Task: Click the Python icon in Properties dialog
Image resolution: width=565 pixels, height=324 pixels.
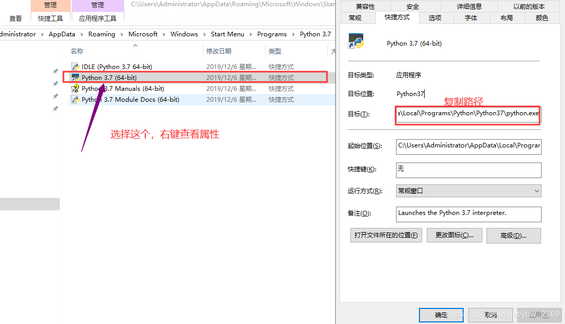Action: (356, 41)
